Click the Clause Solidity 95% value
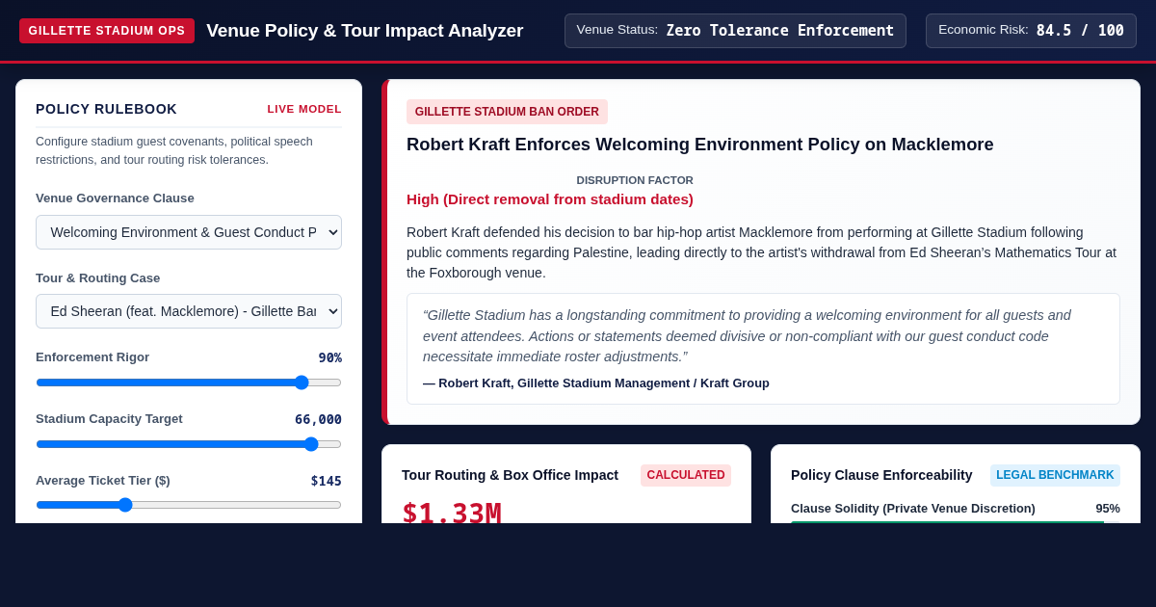 1108,508
